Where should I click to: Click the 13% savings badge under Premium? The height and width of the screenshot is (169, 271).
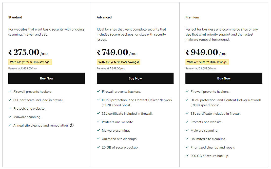pos(207,62)
